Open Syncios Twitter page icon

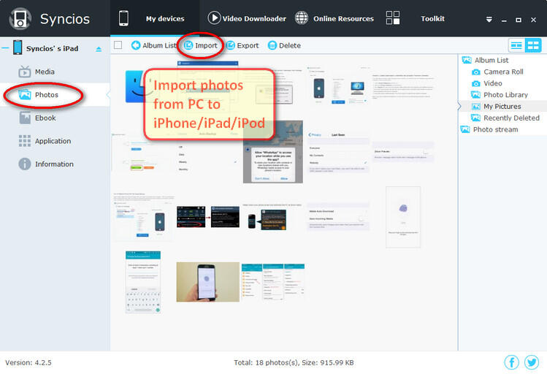point(532,362)
